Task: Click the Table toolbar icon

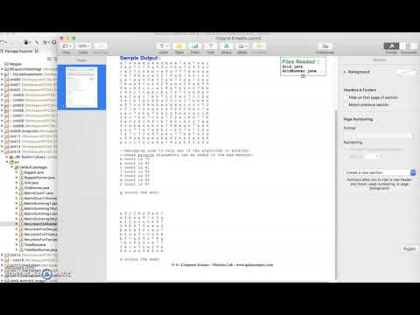Action: (179, 46)
